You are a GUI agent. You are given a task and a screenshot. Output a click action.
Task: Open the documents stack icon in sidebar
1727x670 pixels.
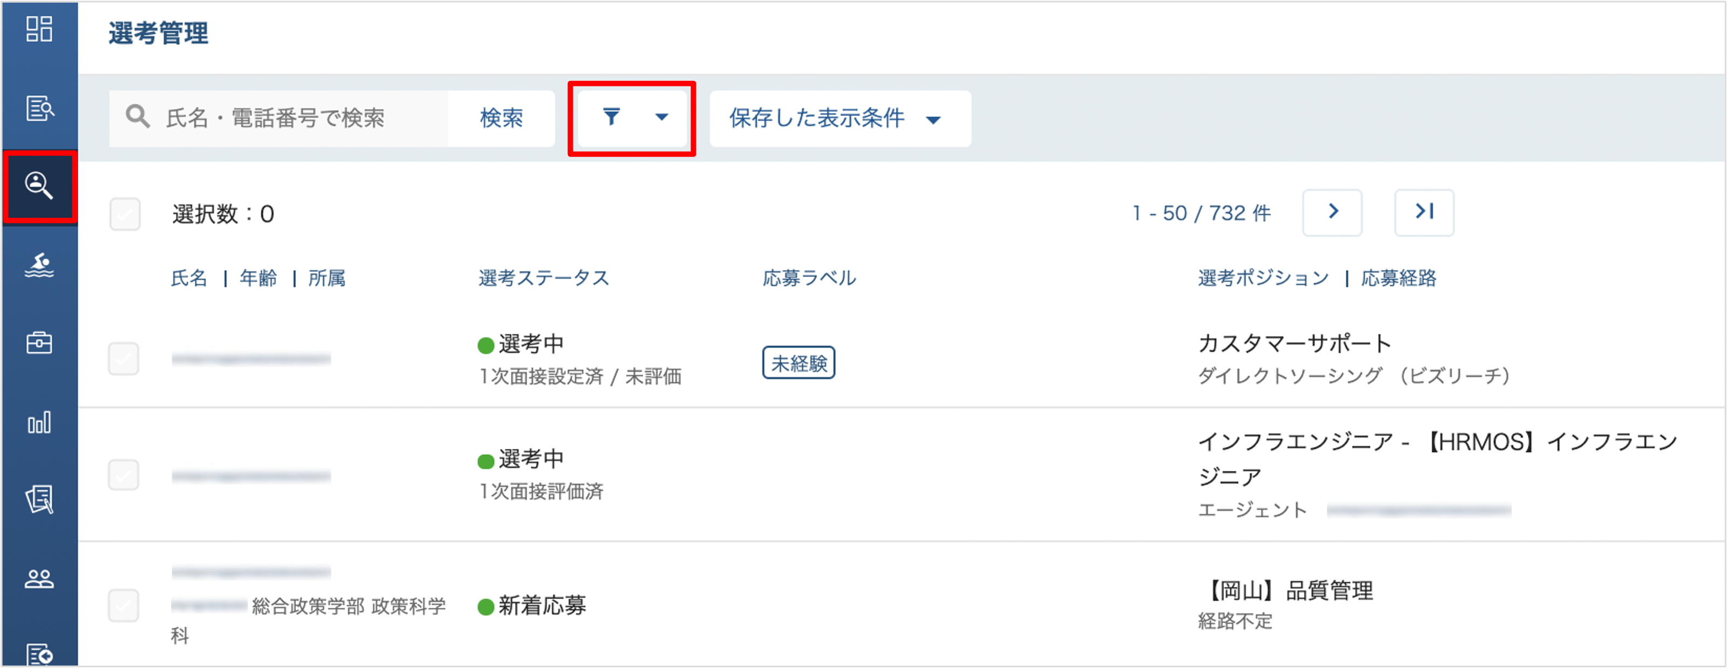point(39,500)
